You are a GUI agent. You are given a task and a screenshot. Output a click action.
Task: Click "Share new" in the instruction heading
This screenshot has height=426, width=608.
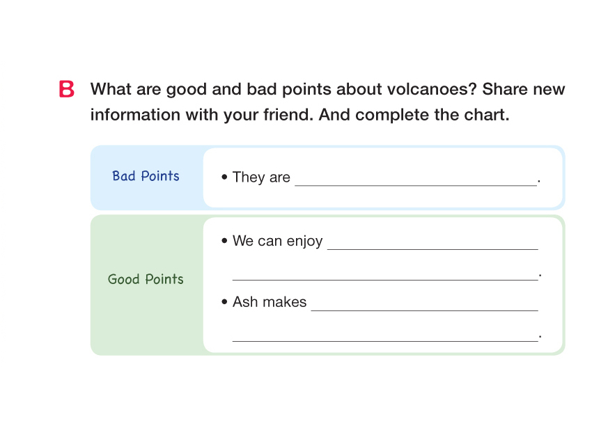(x=524, y=90)
